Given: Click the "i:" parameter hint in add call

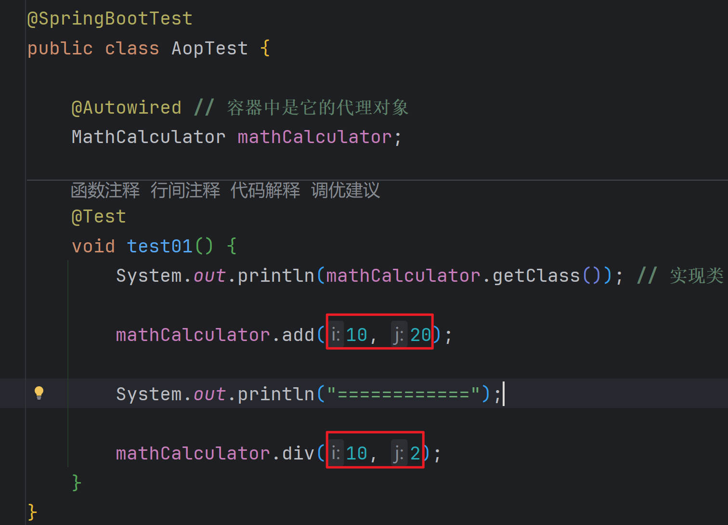Looking at the screenshot, I should click(336, 335).
